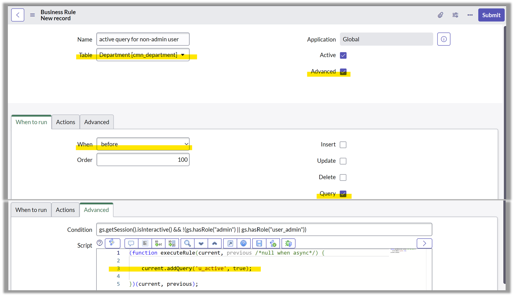Select the upper When to run tab

[31, 122]
